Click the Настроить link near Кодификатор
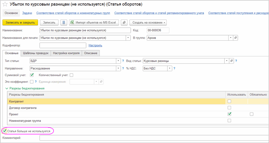Viewport: 269px width, 143px height. pyautogui.click(x=95, y=45)
